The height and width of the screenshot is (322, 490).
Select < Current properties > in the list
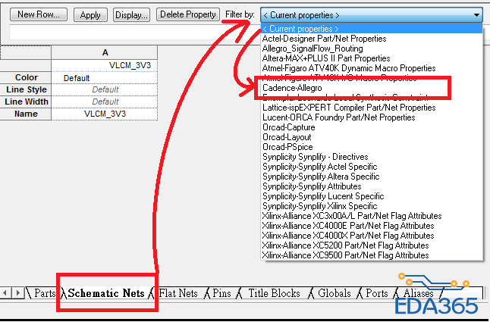[372, 29]
